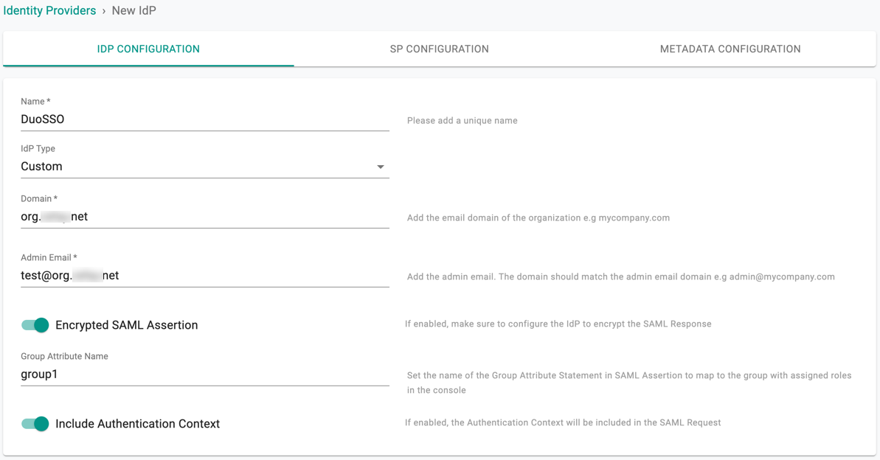Click the 'Please add a unique name' hint
880x460 pixels.
(462, 121)
